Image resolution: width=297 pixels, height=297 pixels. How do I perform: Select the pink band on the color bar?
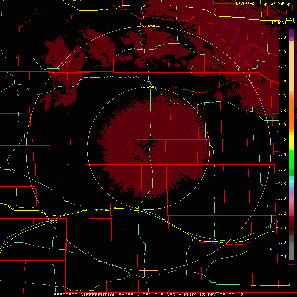click(x=291, y=200)
